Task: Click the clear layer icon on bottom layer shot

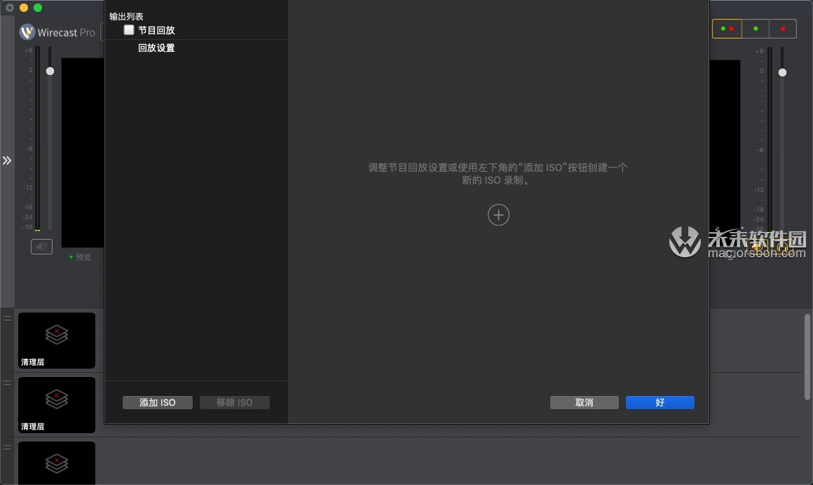Action: [x=56, y=463]
